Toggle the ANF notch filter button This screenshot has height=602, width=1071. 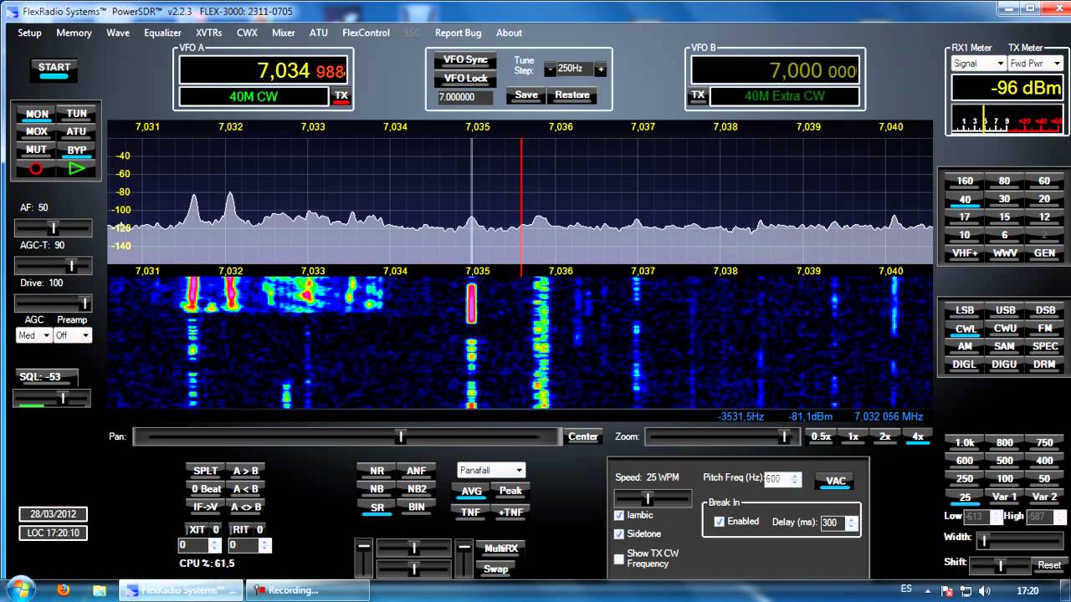pos(416,471)
